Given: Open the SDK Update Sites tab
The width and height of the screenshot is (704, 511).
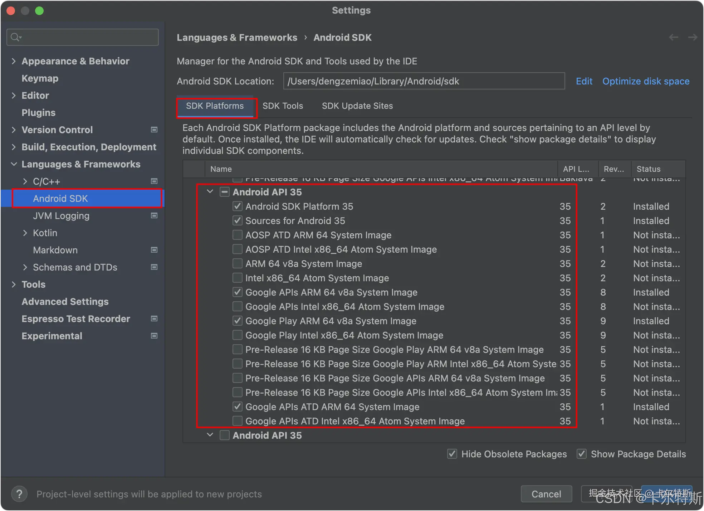Looking at the screenshot, I should point(357,106).
